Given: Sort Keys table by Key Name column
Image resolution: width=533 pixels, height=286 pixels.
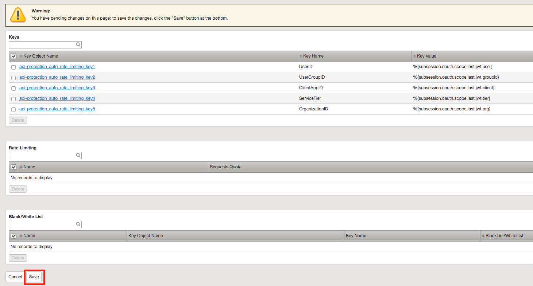Looking at the screenshot, I should coord(313,56).
